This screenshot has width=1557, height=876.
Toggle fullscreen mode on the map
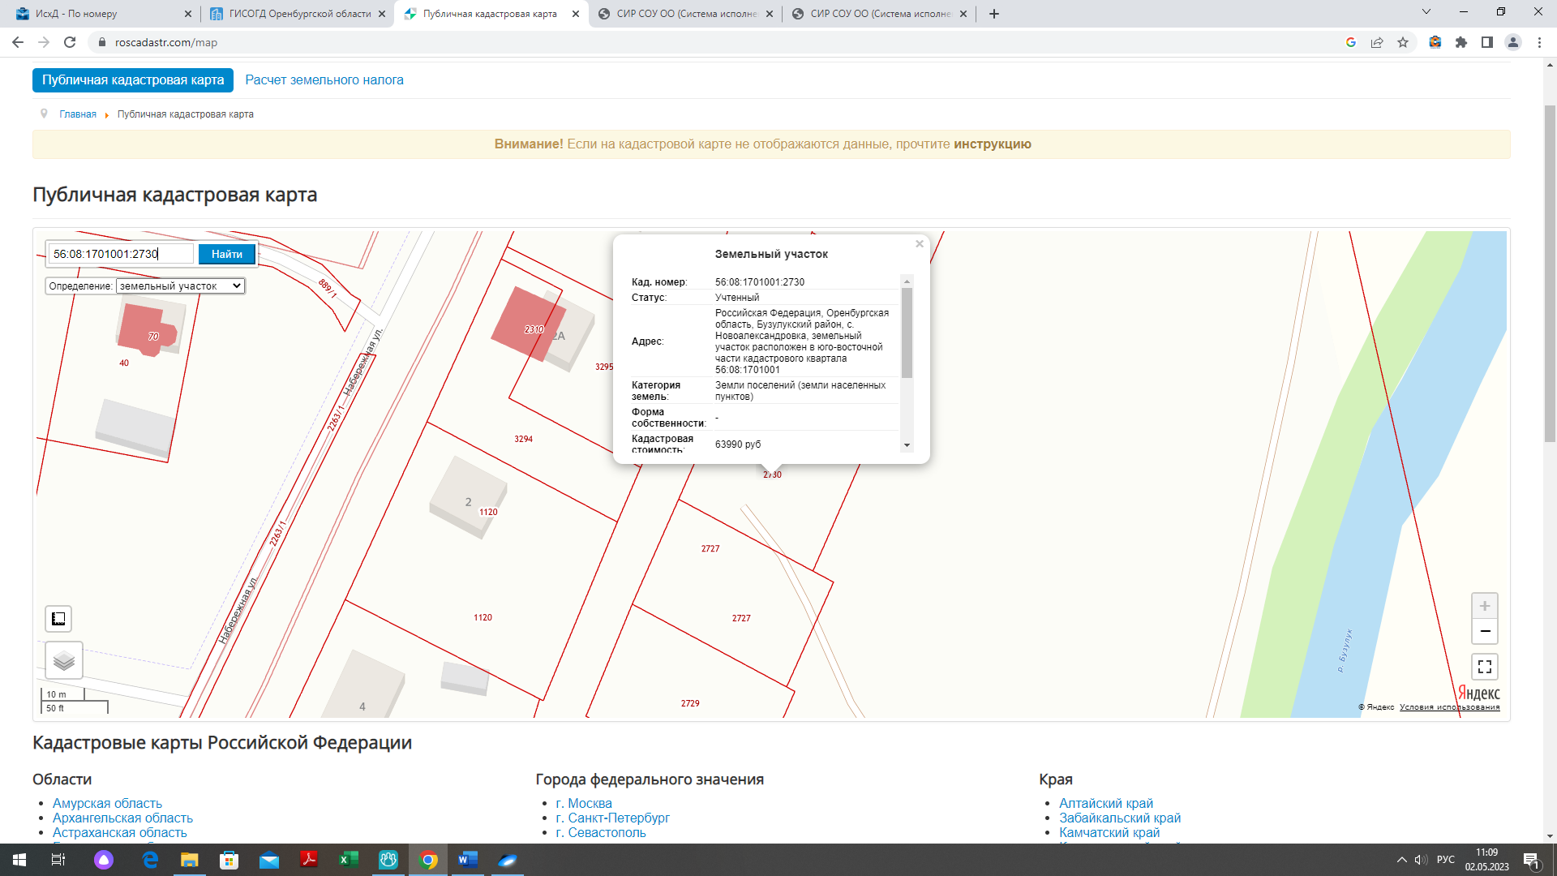pos(1484,667)
